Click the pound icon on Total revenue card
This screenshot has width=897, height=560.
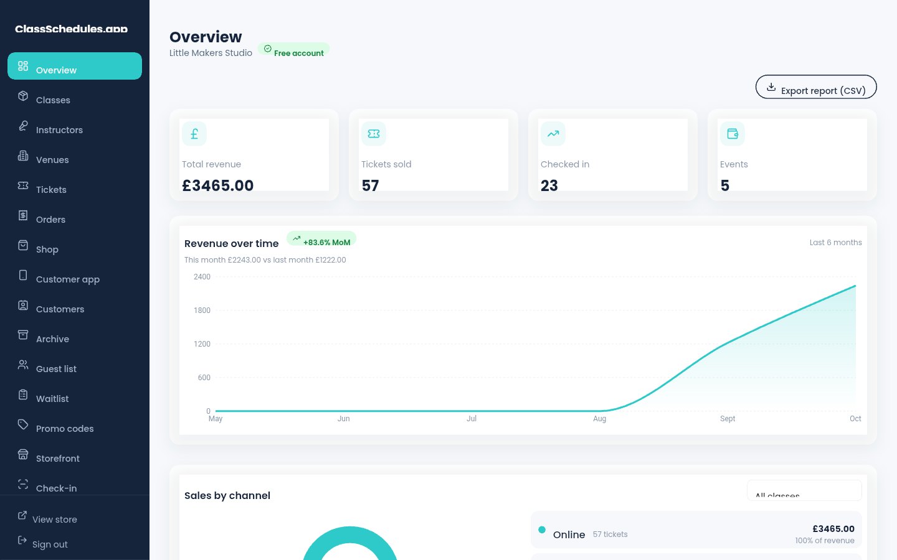(194, 134)
